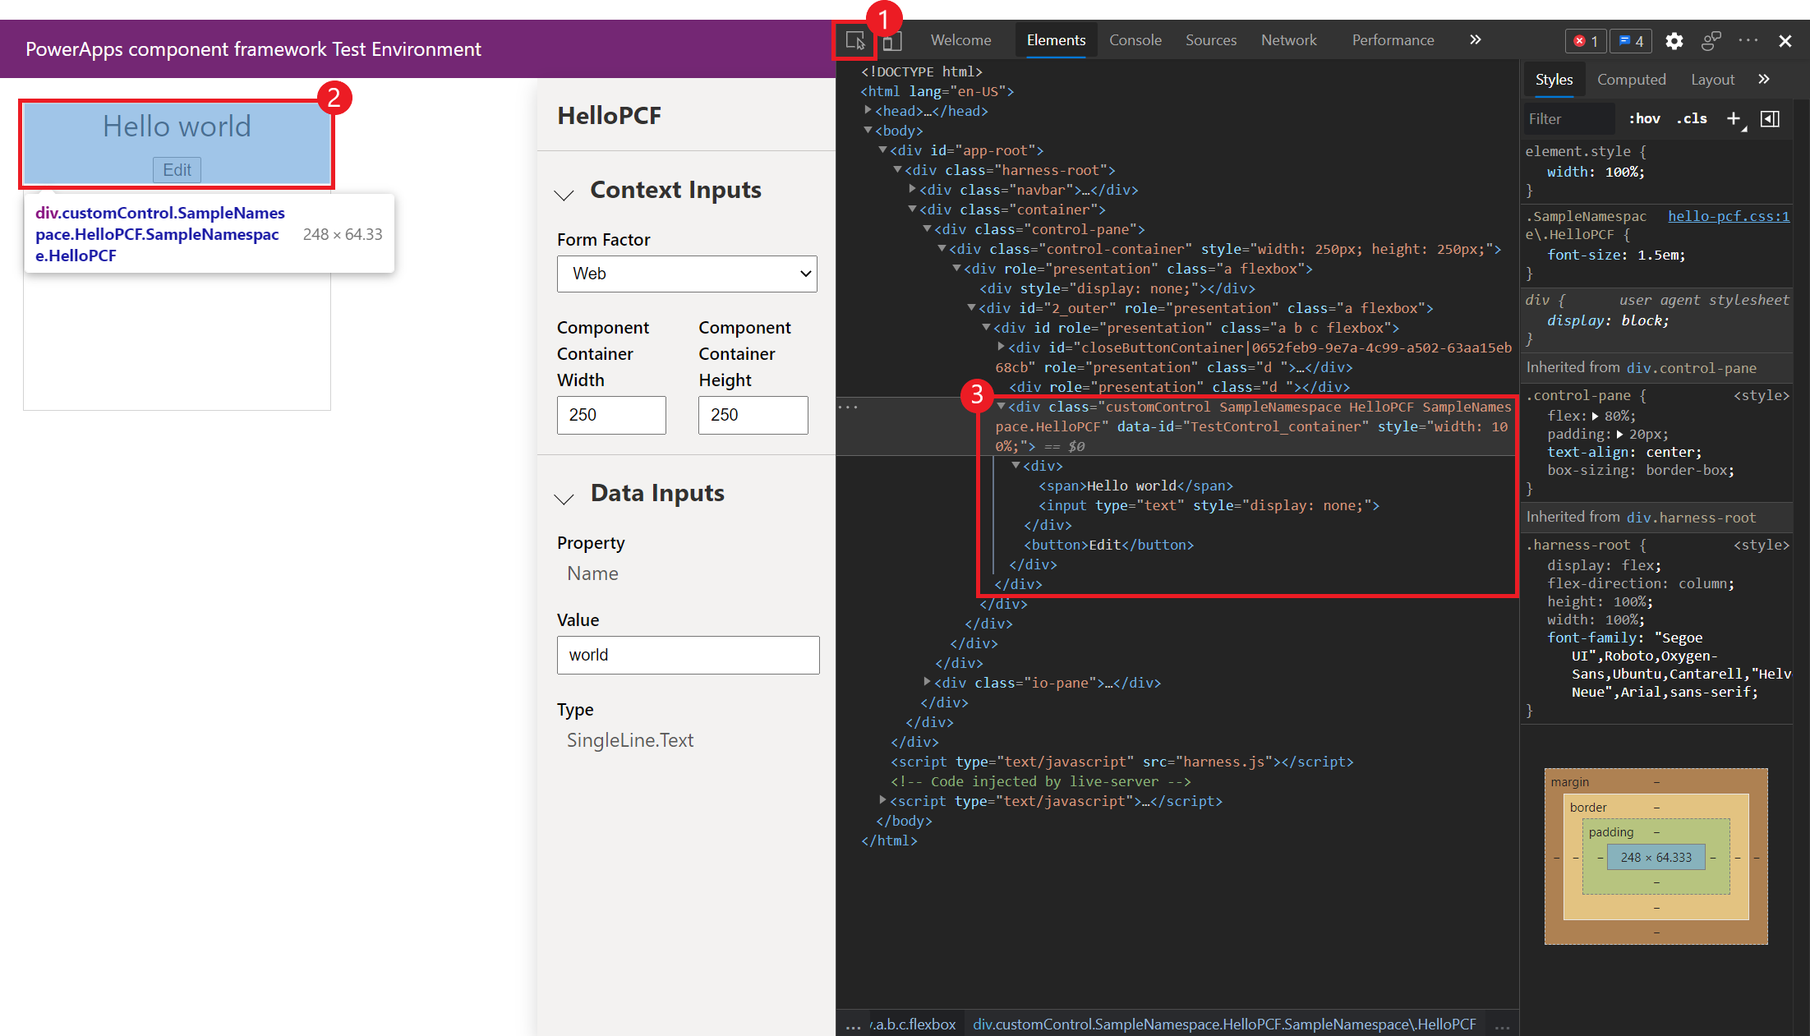
Task: Add a new style rule with plus
Action: (x=1734, y=119)
